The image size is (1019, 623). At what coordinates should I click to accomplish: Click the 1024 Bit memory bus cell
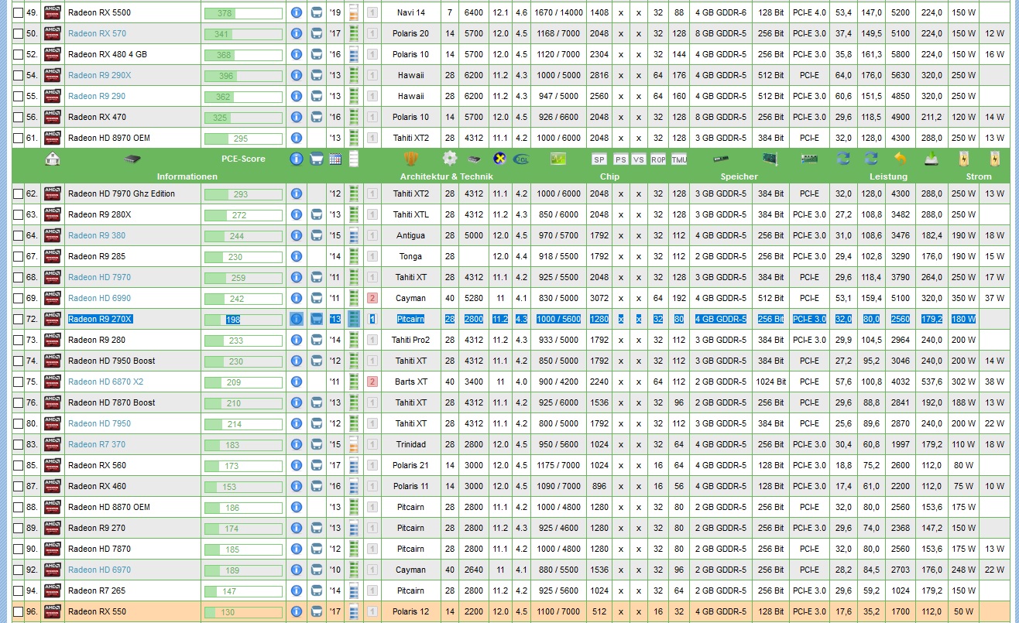[770, 382]
